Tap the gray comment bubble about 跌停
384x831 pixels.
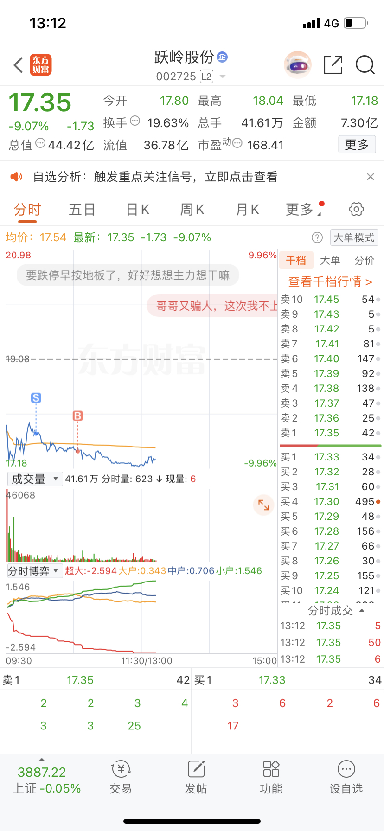pyautogui.click(x=128, y=275)
